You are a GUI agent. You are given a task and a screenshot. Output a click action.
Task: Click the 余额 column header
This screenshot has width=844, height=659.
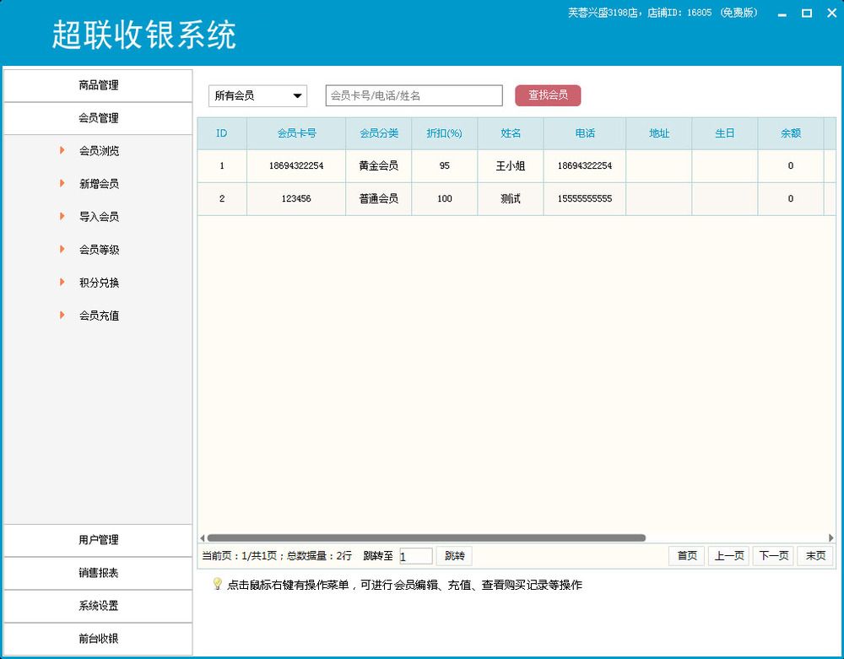click(791, 133)
